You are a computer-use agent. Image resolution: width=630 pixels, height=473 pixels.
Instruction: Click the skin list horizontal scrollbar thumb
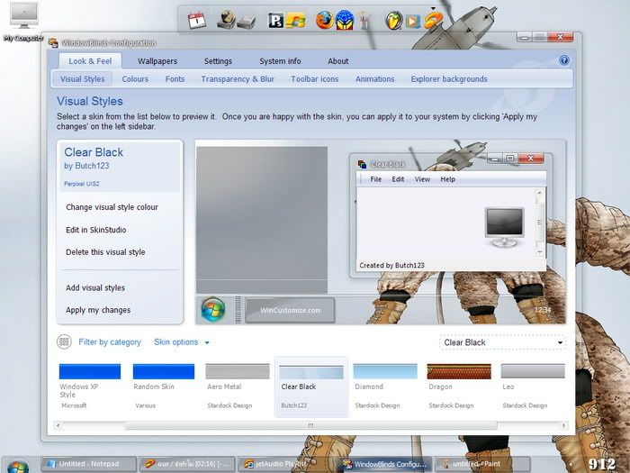point(310,425)
